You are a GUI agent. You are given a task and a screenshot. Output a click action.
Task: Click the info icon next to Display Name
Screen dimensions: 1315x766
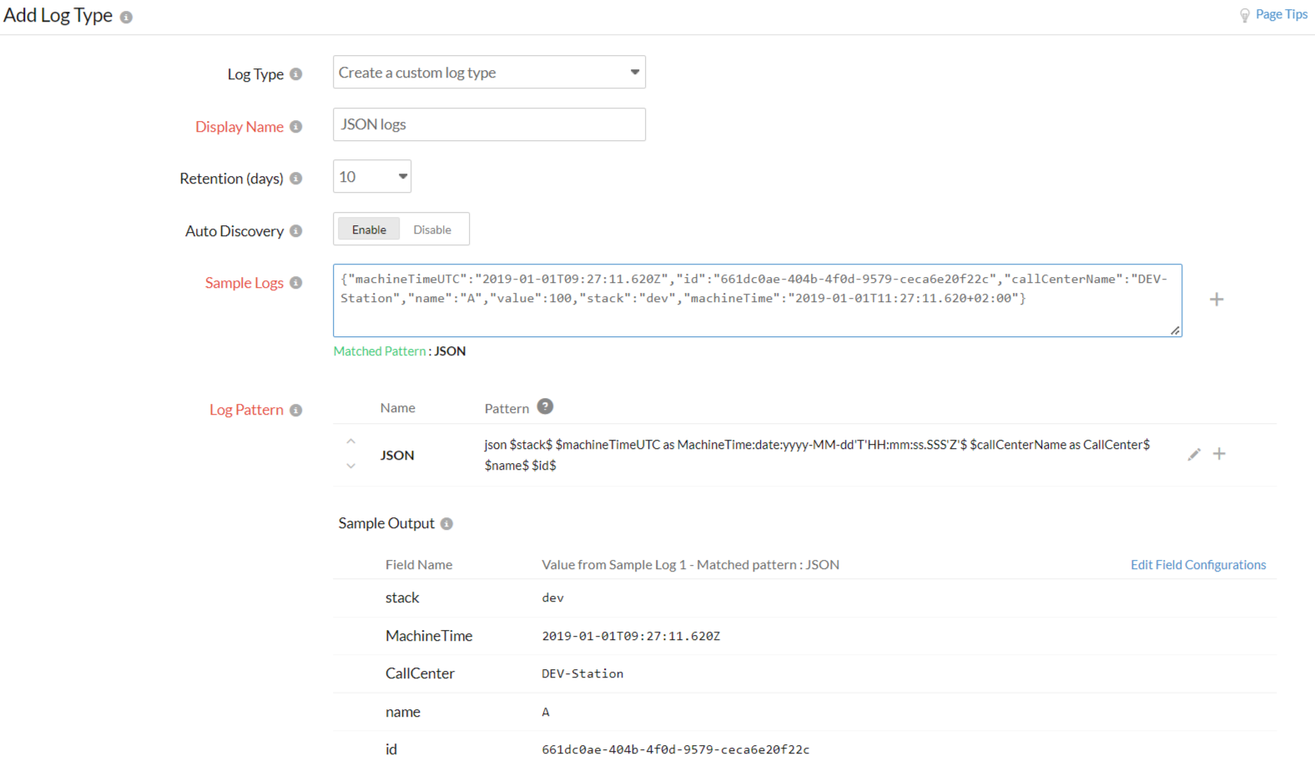[295, 127]
